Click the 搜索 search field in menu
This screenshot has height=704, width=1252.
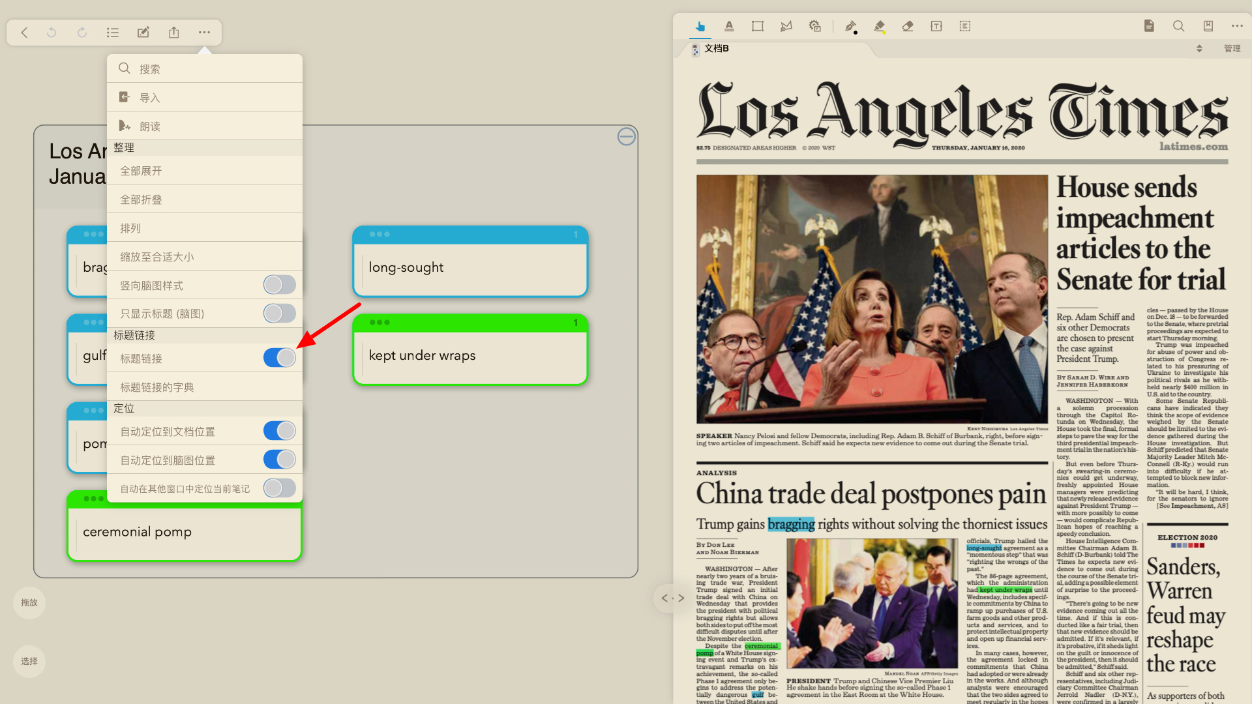[205, 68]
